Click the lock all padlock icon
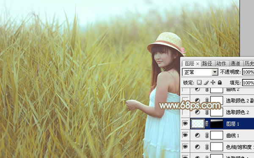The image size is (254, 158). pyautogui.click(x=220, y=82)
